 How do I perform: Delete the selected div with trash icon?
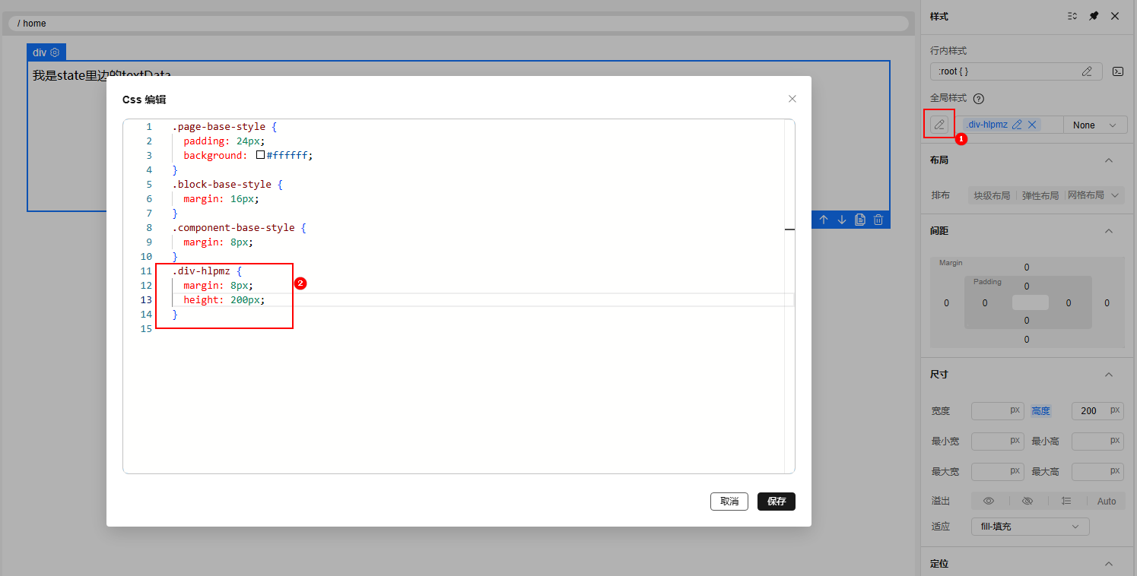(878, 220)
